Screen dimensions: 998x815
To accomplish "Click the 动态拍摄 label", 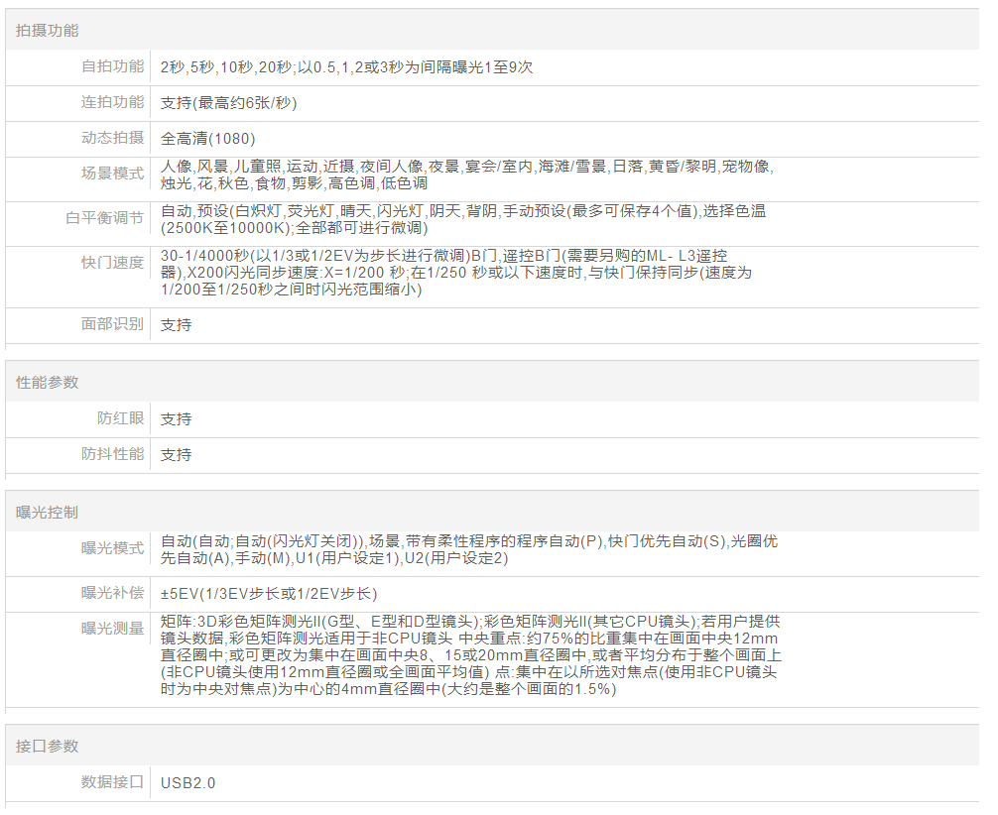I will point(112,138).
